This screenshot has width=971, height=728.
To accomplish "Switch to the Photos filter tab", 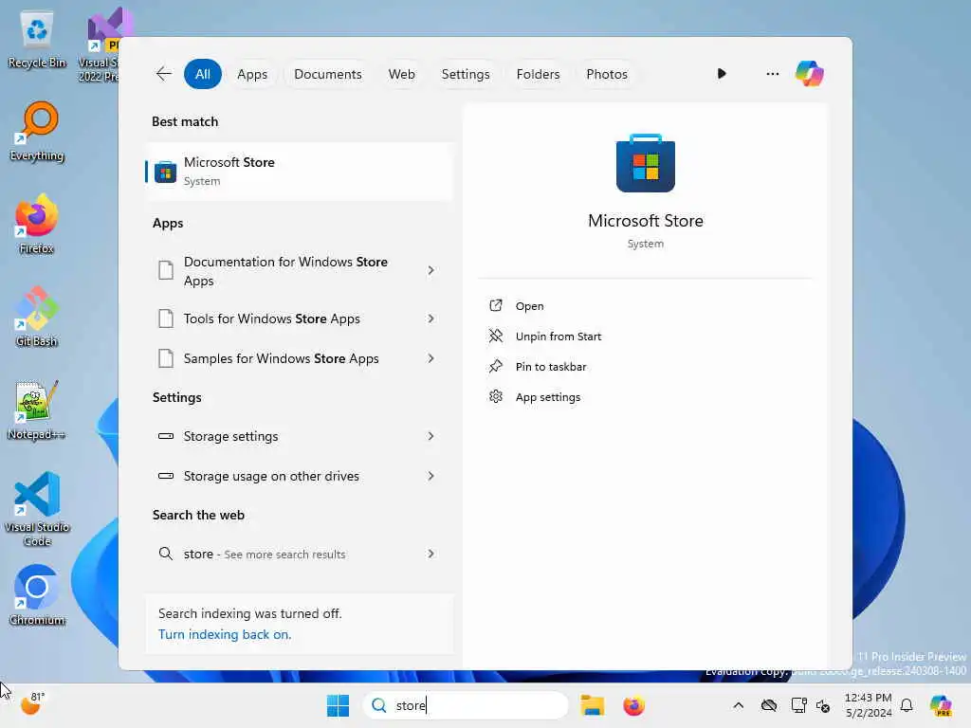I will pyautogui.click(x=606, y=74).
